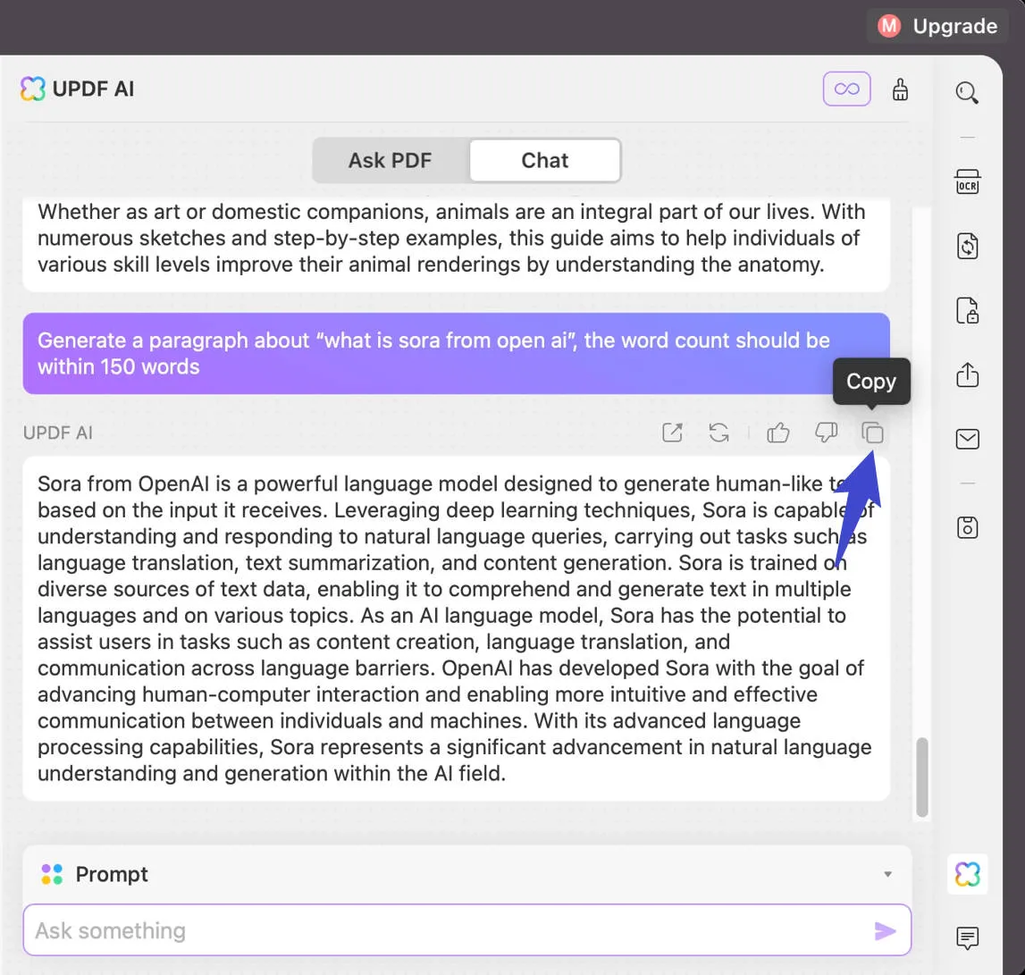The image size is (1025, 975).
Task: Select the Chat tab
Action: tap(544, 160)
